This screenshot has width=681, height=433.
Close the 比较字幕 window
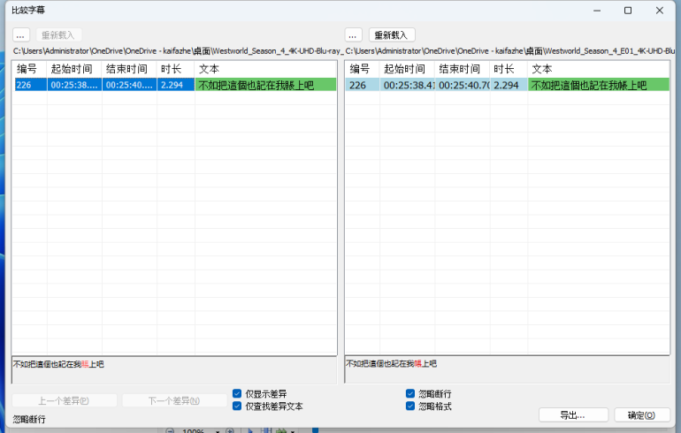click(x=659, y=11)
